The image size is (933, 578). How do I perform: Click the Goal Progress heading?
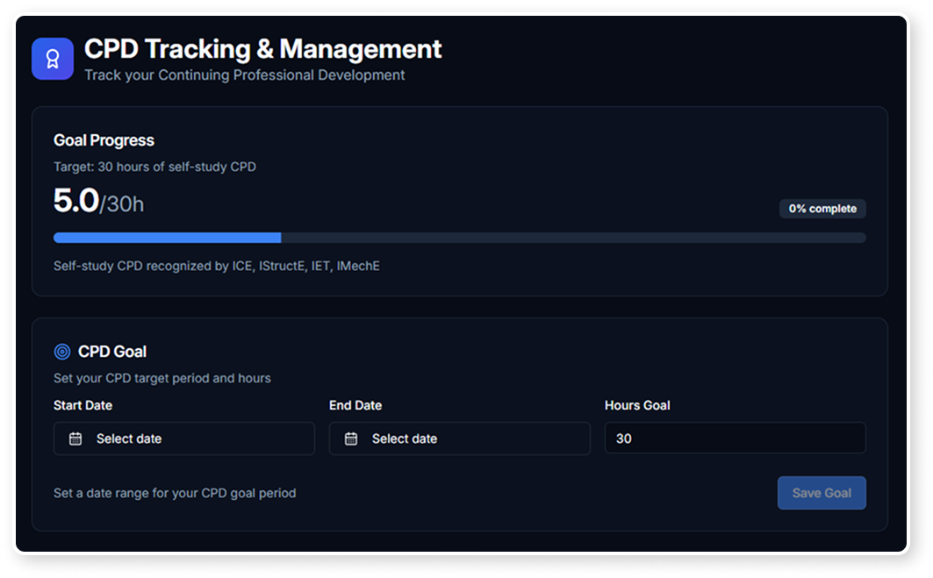coord(104,140)
